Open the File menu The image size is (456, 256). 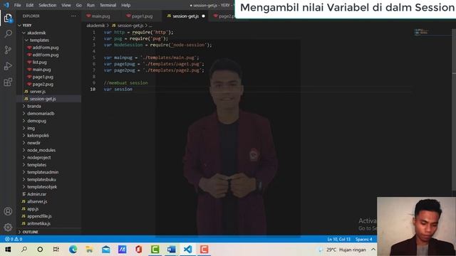tap(17, 5)
